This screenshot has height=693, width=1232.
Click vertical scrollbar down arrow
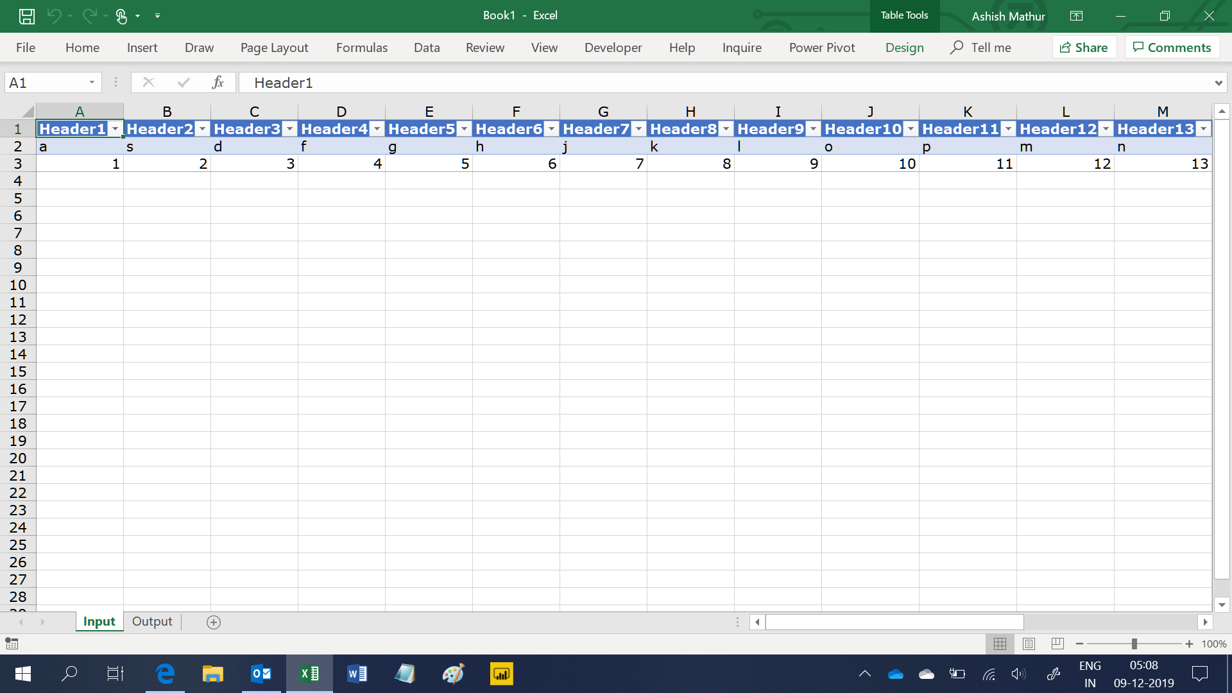click(x=1222, y=604)
